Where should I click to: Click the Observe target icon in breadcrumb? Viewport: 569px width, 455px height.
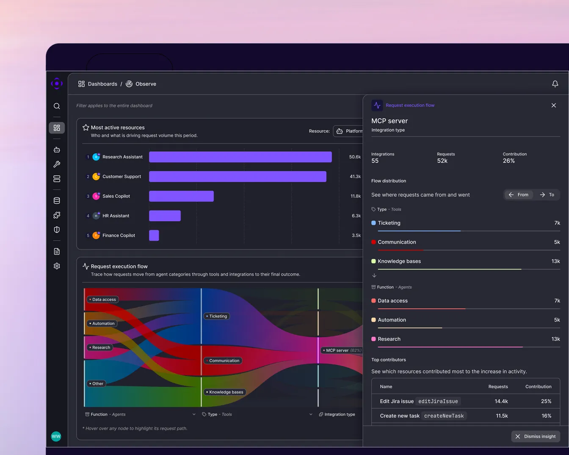click(x=129, y=84)
